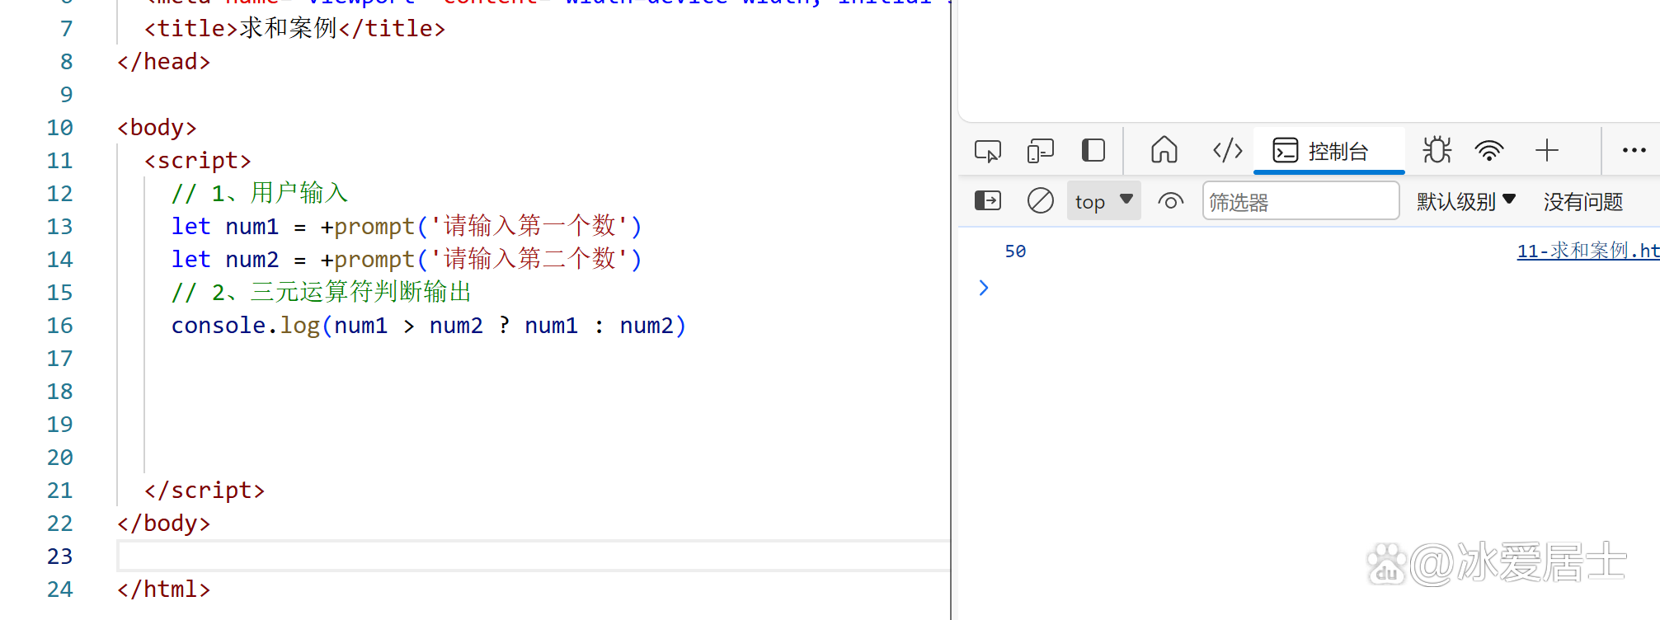Open the top context dropdown

[1104, 201]
